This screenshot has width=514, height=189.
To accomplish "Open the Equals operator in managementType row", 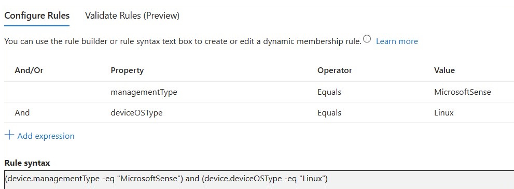I will (x=329, y=92).
